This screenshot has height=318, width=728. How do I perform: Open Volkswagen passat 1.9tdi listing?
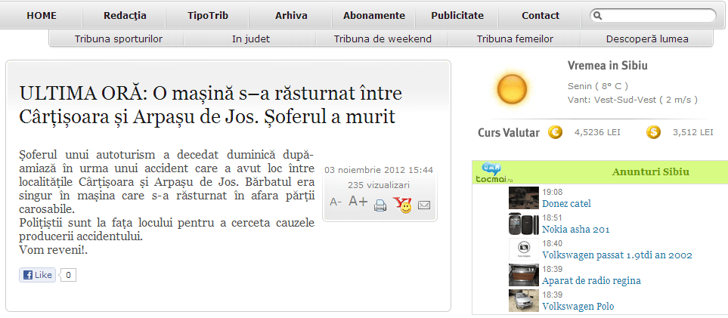point(617,255)
